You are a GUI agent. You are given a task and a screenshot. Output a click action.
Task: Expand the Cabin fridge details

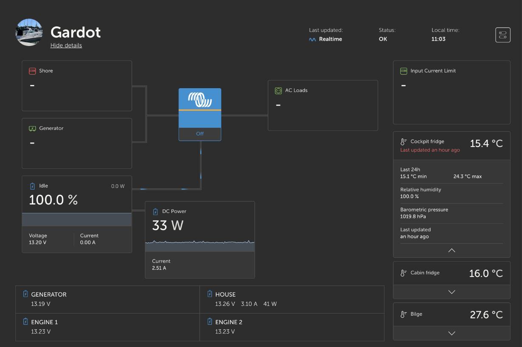pyautogui.click(x=452, y=292)
